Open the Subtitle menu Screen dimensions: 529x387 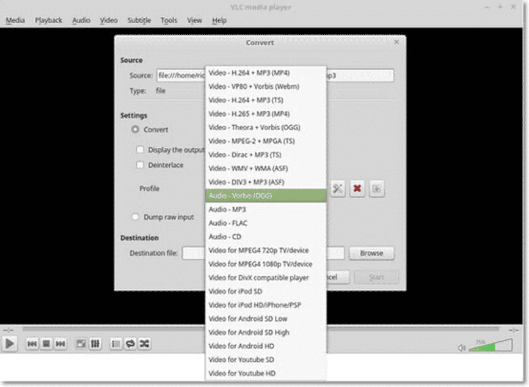pos(139,20)
